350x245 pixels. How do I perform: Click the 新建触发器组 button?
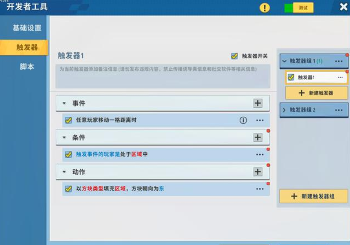pyautogui.click(x=313, y=196)
